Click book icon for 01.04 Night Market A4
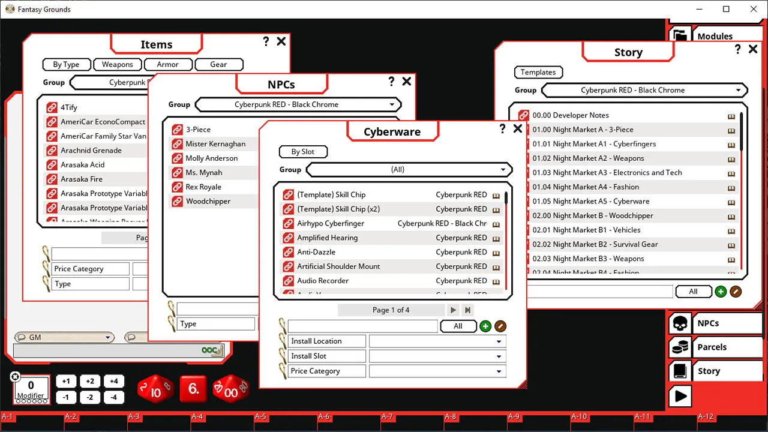 pyautogui.click(x=731, y=187)
